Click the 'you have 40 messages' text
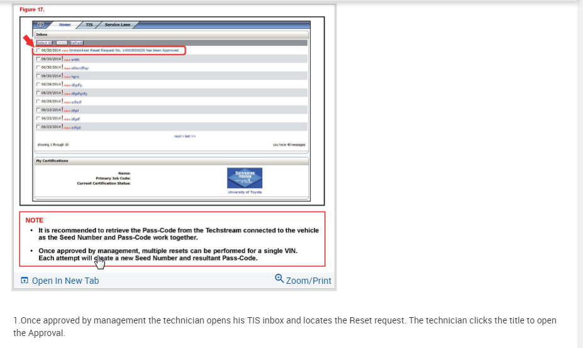583x348 pixels. 289,145
